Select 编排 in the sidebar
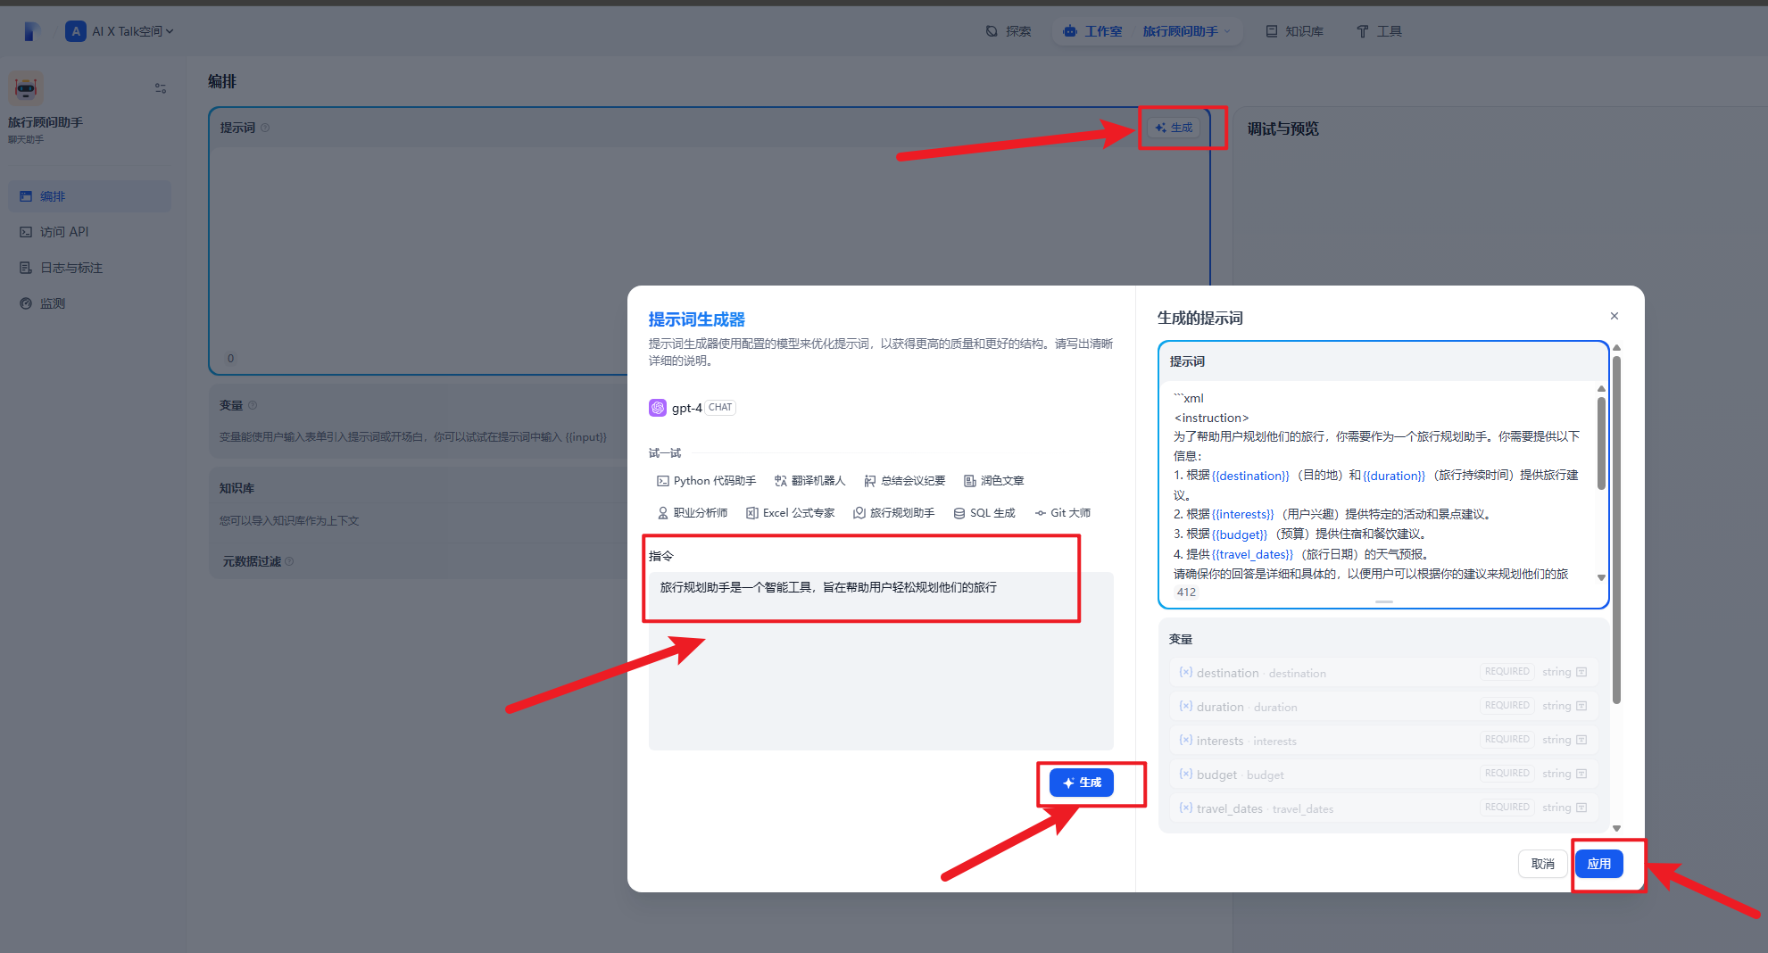 (x=89, y=196)
